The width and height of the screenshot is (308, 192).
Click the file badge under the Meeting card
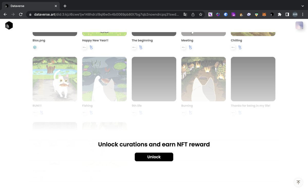pos(184,47)
